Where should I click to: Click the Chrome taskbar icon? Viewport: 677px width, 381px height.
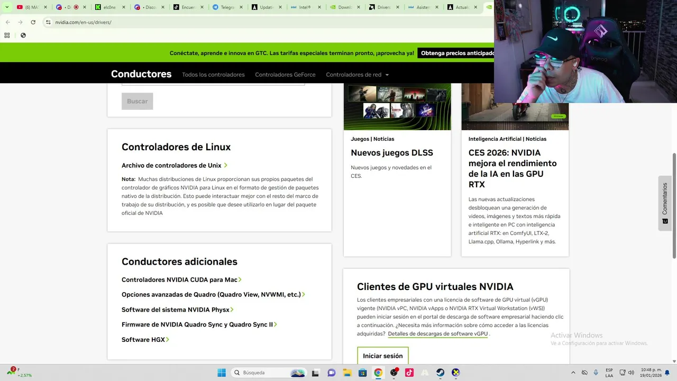click(378, 373)
